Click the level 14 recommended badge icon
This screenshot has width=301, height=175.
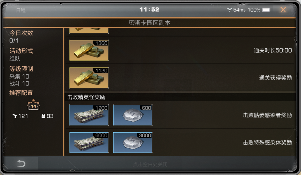point(33,105)
